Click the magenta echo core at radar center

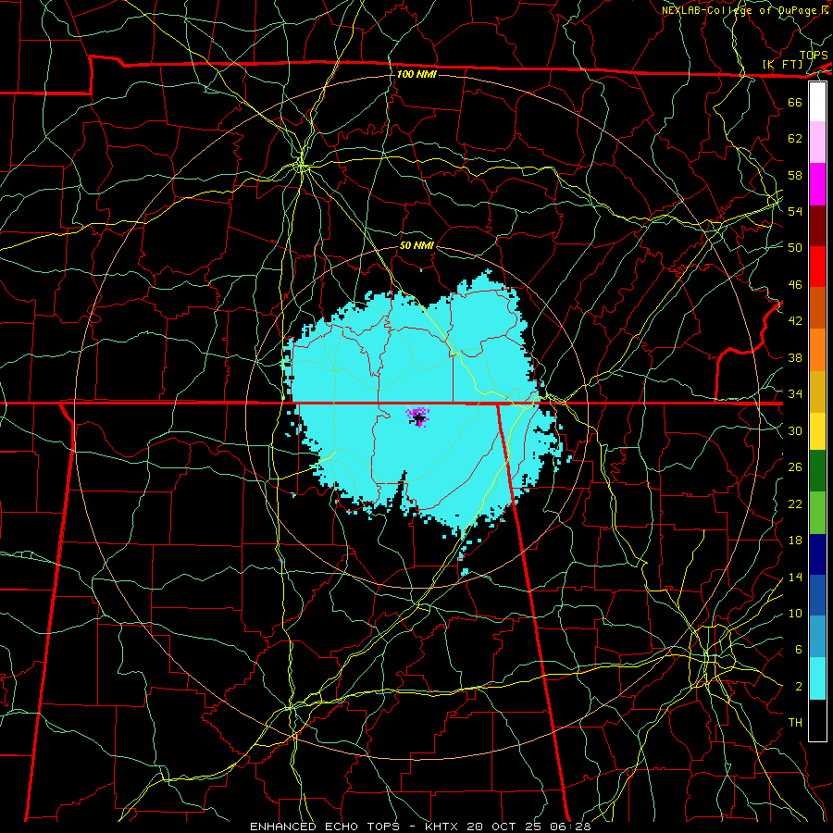pyautogui.click(x=418, y=416)
